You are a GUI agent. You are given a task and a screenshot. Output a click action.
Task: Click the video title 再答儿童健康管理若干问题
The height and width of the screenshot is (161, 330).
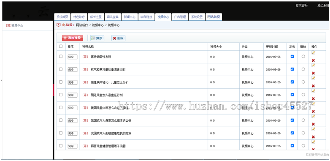(x=108, y=146)
